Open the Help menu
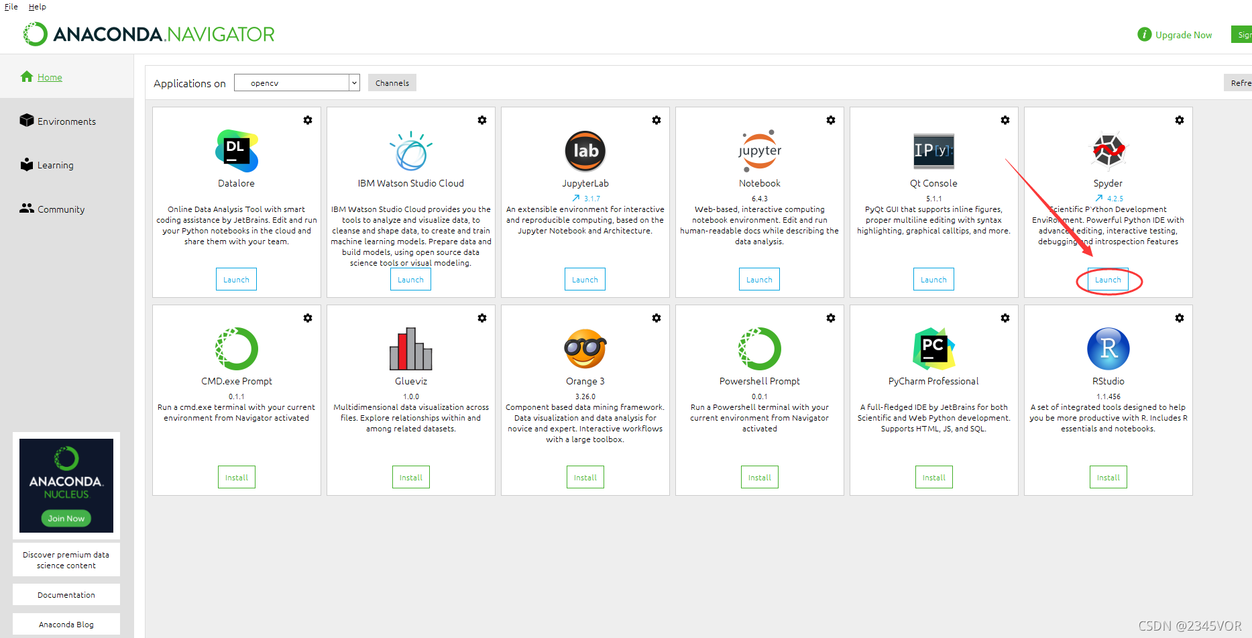 coord(38,7)
